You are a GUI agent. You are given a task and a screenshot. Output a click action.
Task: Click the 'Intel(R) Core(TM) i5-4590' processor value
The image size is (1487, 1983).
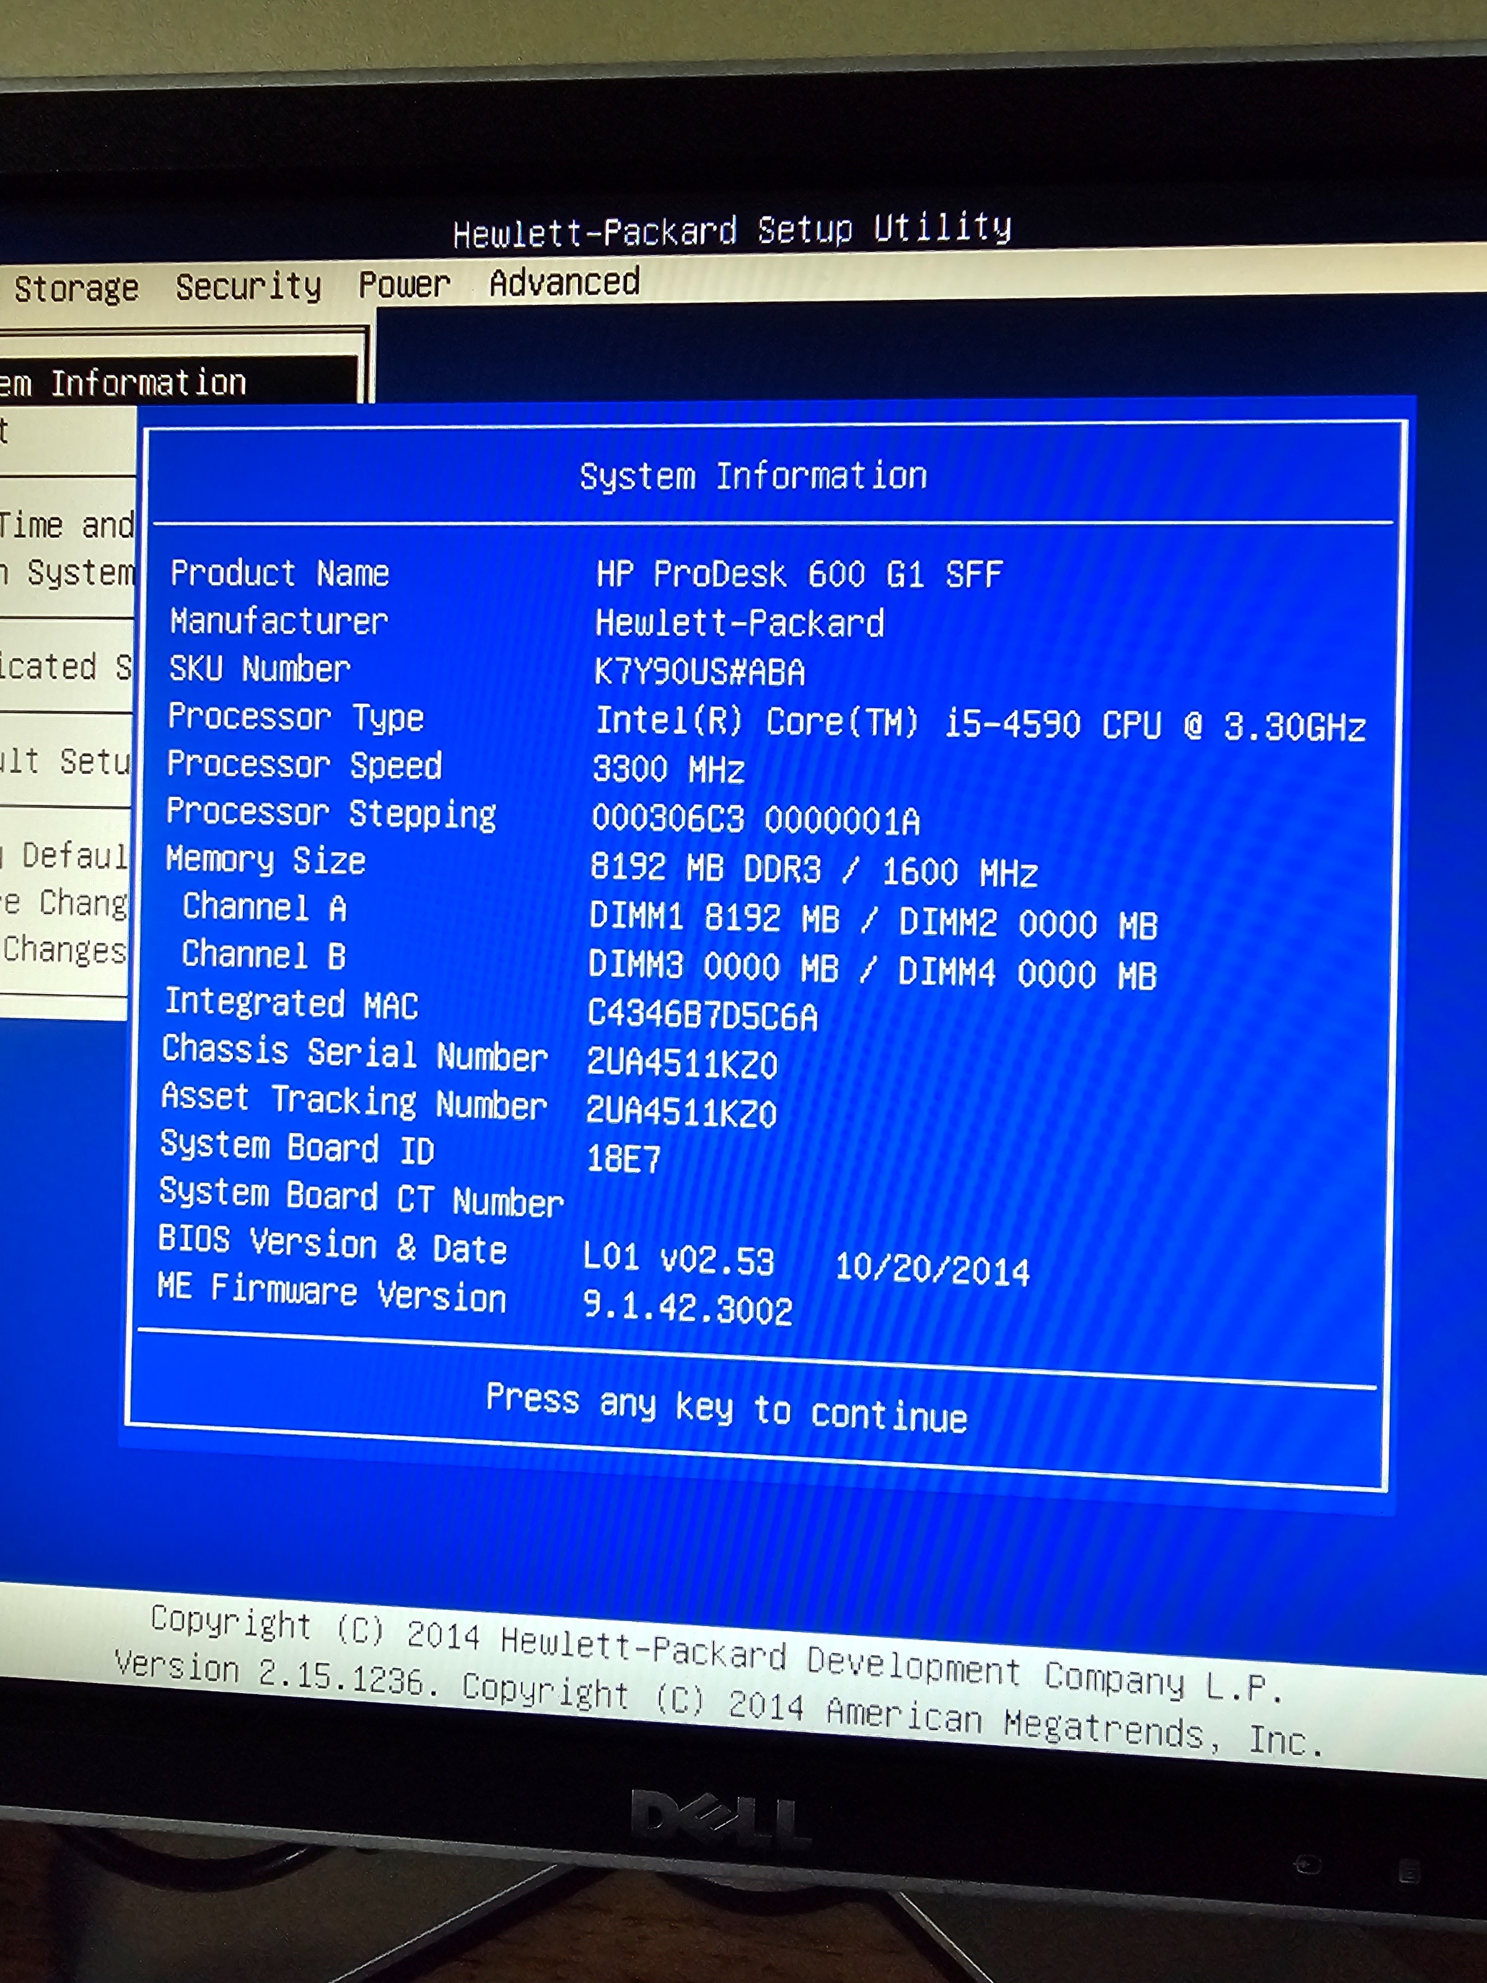[981, 723]
